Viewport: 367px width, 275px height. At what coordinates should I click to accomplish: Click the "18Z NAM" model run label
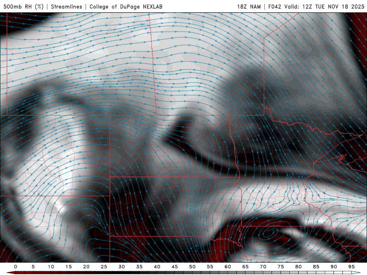pyautogui.click(x=249, y=6)
